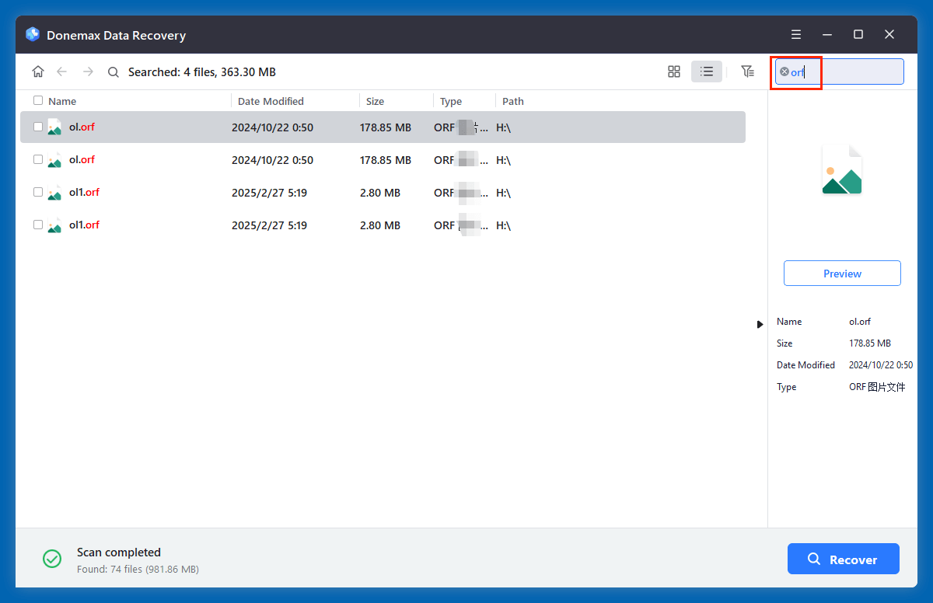
Task: Clear the search field using the x icon
Action: [x=784, y=71]
